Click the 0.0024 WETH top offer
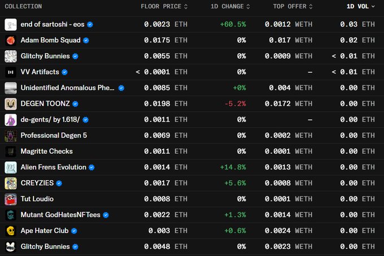Screen dimensions: 384x256 click(x=289, y=231)
